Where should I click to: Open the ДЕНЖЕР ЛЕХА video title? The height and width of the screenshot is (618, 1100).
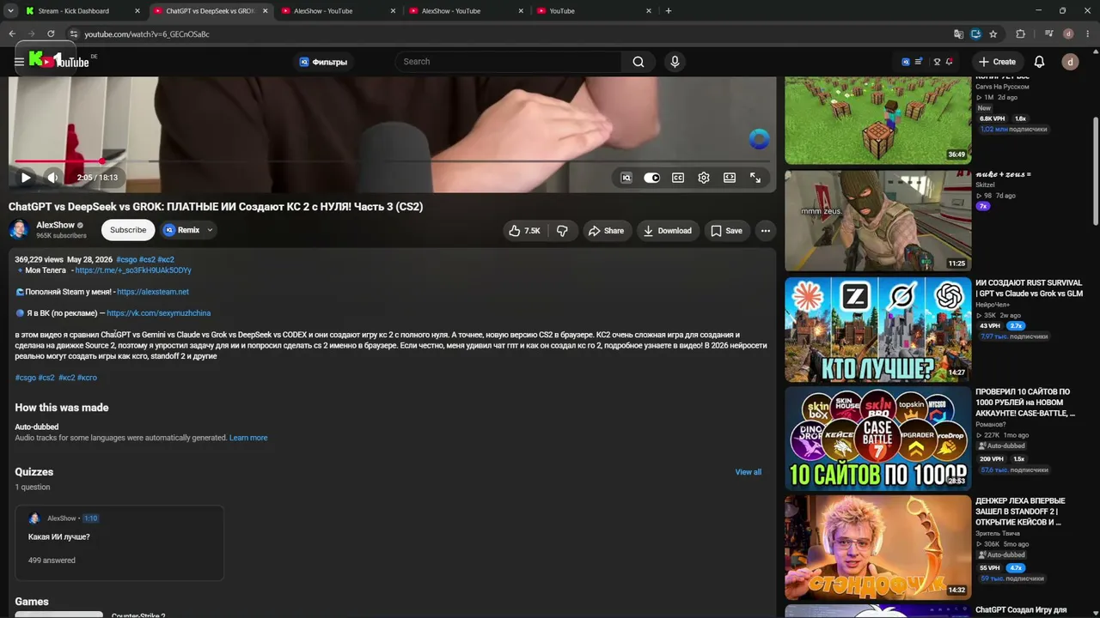1020,512
